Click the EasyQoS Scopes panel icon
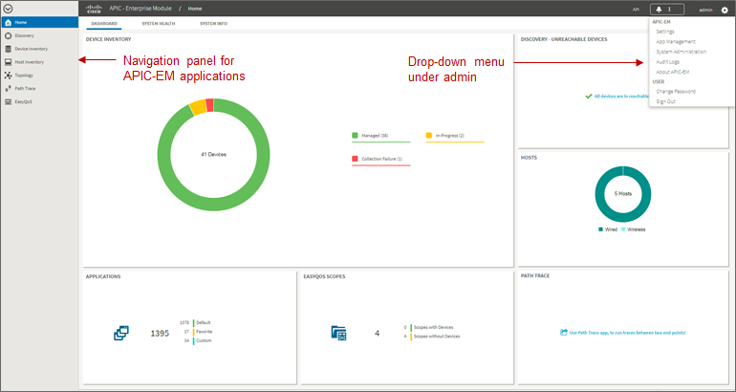This screenshot has height=392, width=736. 338,333
